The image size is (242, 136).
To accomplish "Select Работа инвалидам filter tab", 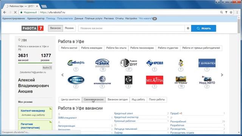I will pyautogui.click(x=92, y=48).
